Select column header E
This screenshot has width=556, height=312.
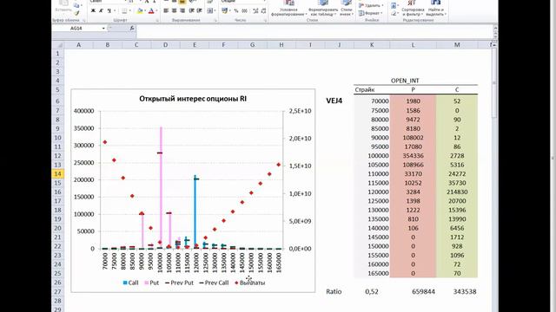[195, 45]
